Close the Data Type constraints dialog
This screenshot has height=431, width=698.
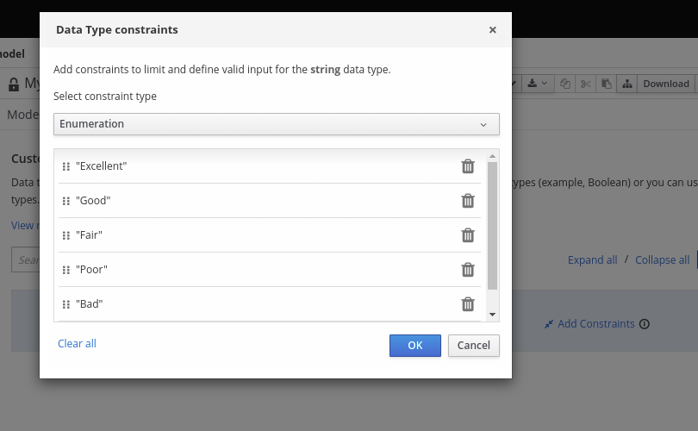point(493,30)
